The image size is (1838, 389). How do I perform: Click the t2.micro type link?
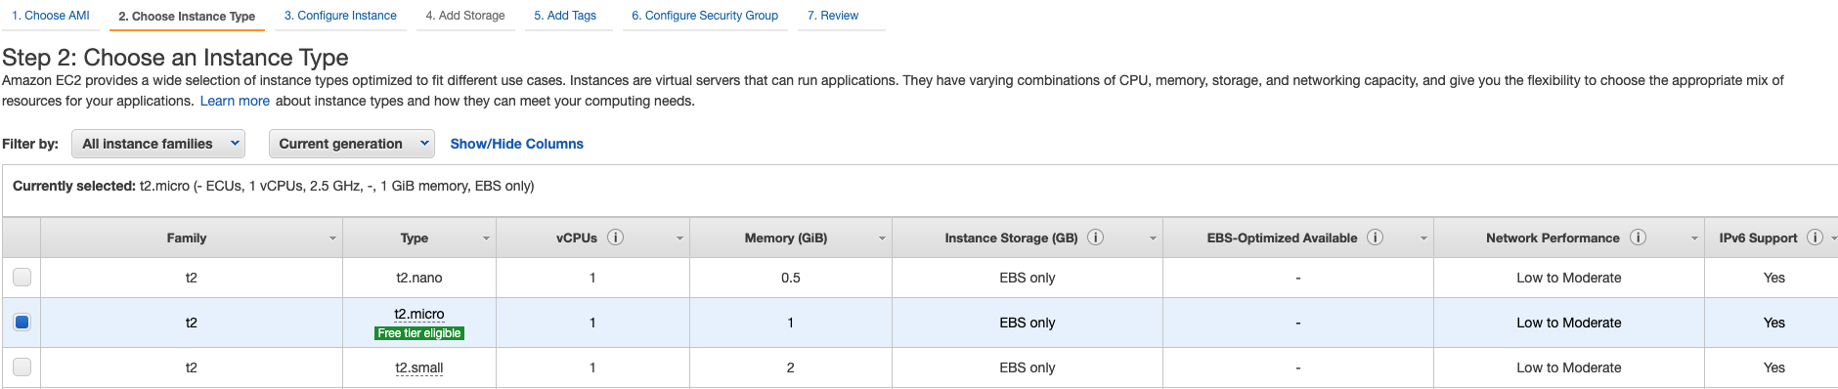[419, 314]
